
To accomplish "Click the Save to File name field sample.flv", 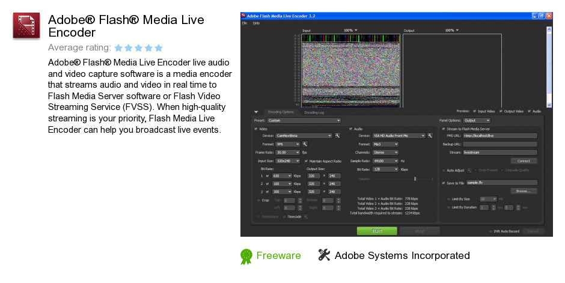I will [x=502, y=183].
